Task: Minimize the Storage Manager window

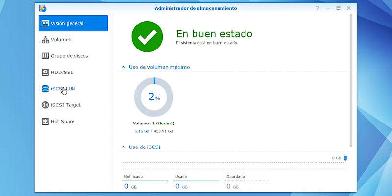Action: click(328, 8)
